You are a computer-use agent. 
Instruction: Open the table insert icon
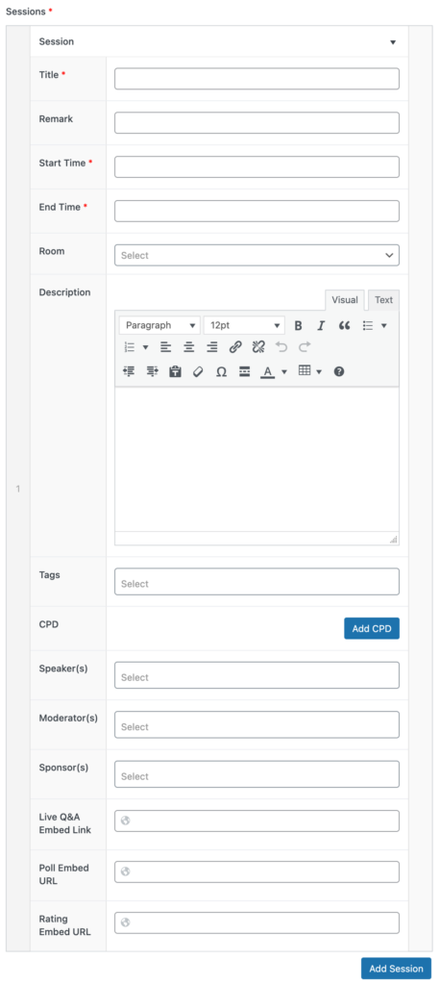[x=305, y=371]
